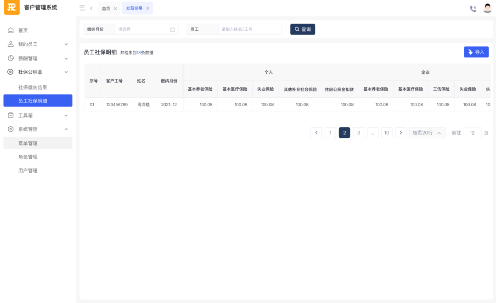The width and height of the screenshot is (496, 303).
Task: Click the hamburger menu icon above sidebar
Action: [x=82, y=8]
